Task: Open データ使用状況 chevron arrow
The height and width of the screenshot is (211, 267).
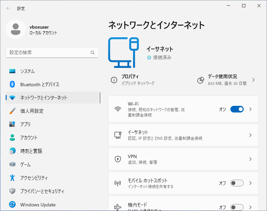Action: coord(253,80)
